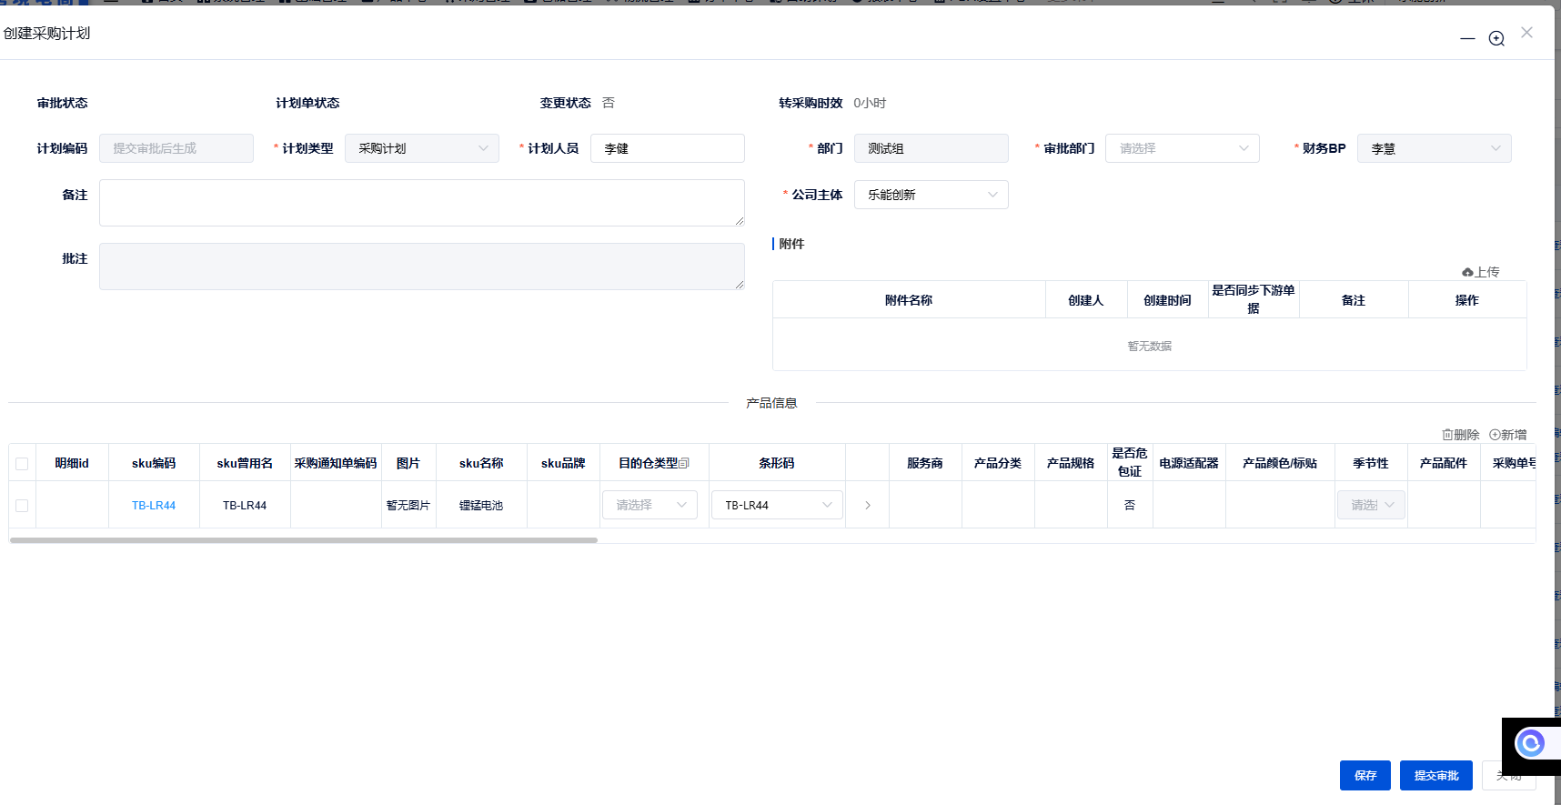Click the floating circular assistant icon

pyautogui.click(x=1530, y=743)
